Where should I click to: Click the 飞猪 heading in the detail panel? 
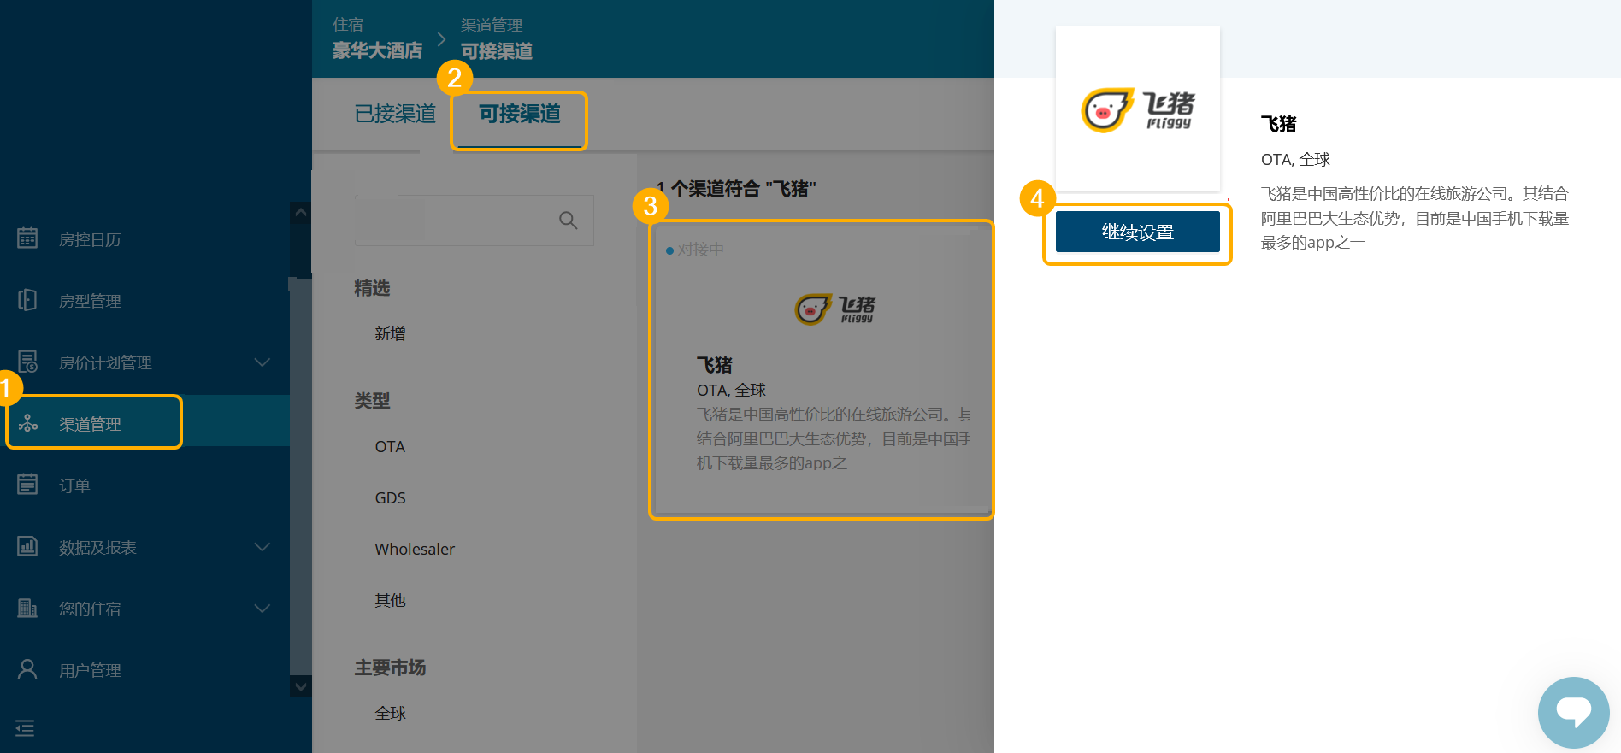pyautogui.click(x=1279, y=124)
